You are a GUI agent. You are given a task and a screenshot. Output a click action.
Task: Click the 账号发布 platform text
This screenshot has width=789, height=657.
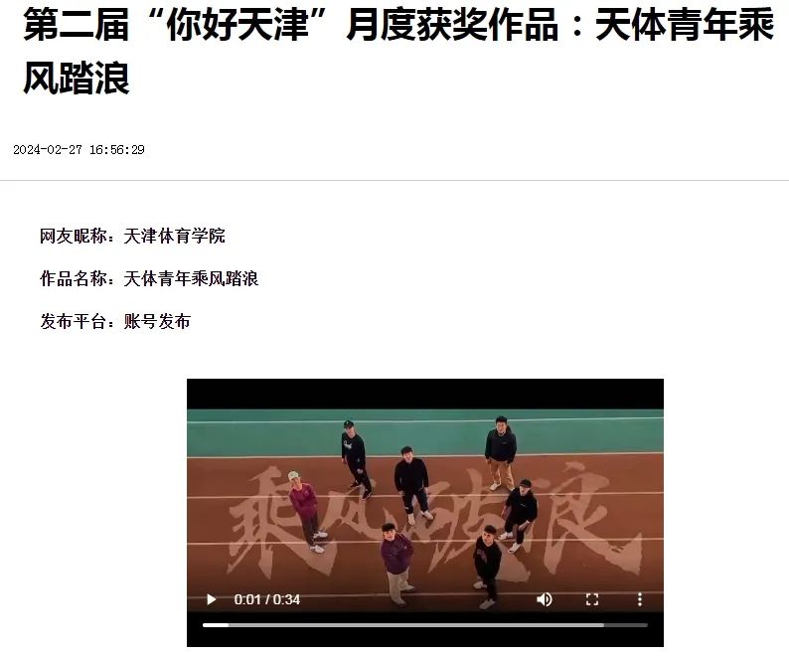pyautogui.click(x=157, y=321)
